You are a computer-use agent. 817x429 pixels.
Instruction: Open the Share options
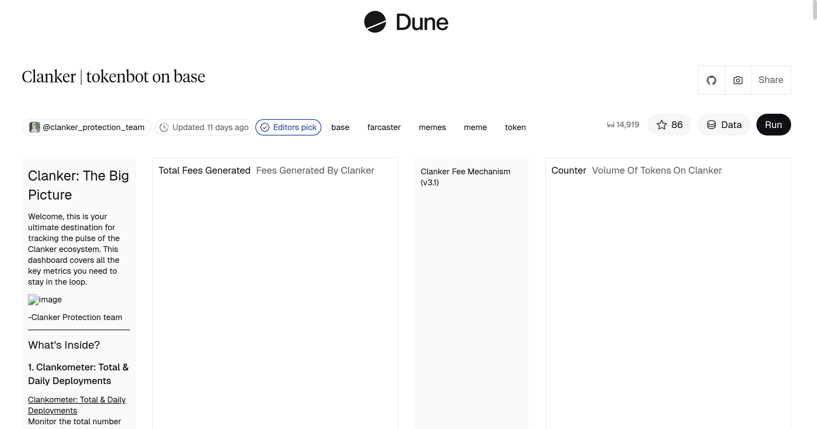[771, 80]
